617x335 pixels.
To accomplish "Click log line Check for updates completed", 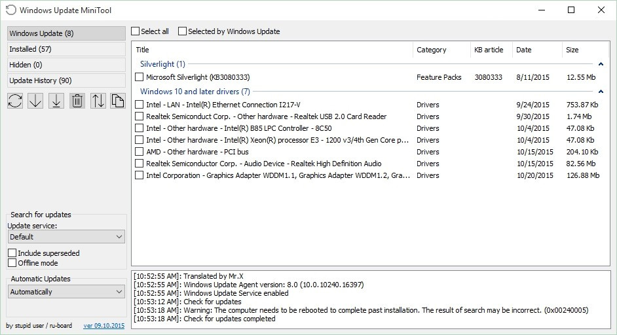I will [204, 319].
